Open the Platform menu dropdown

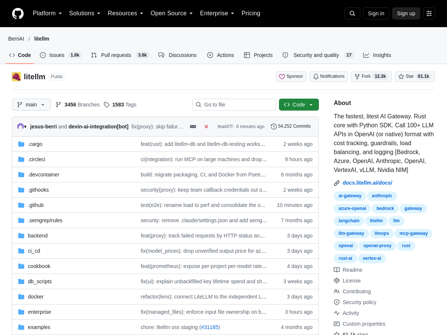47,13
